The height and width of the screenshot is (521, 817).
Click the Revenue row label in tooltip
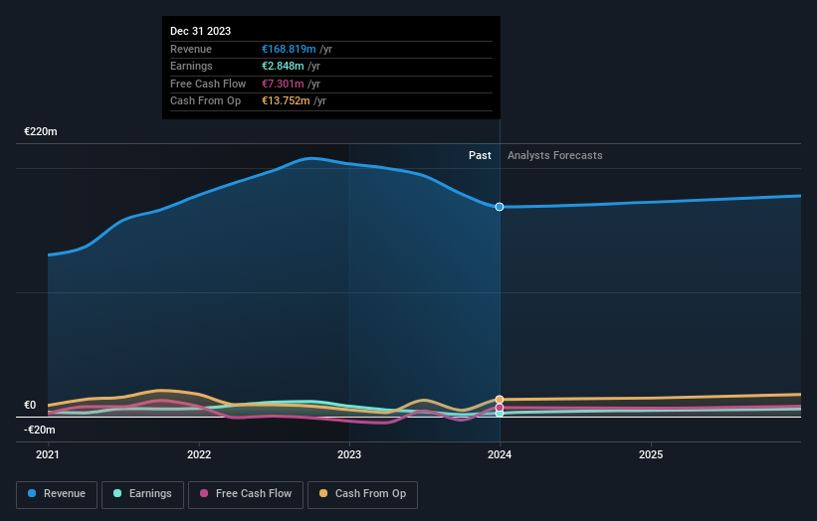(x=191, y=49)
